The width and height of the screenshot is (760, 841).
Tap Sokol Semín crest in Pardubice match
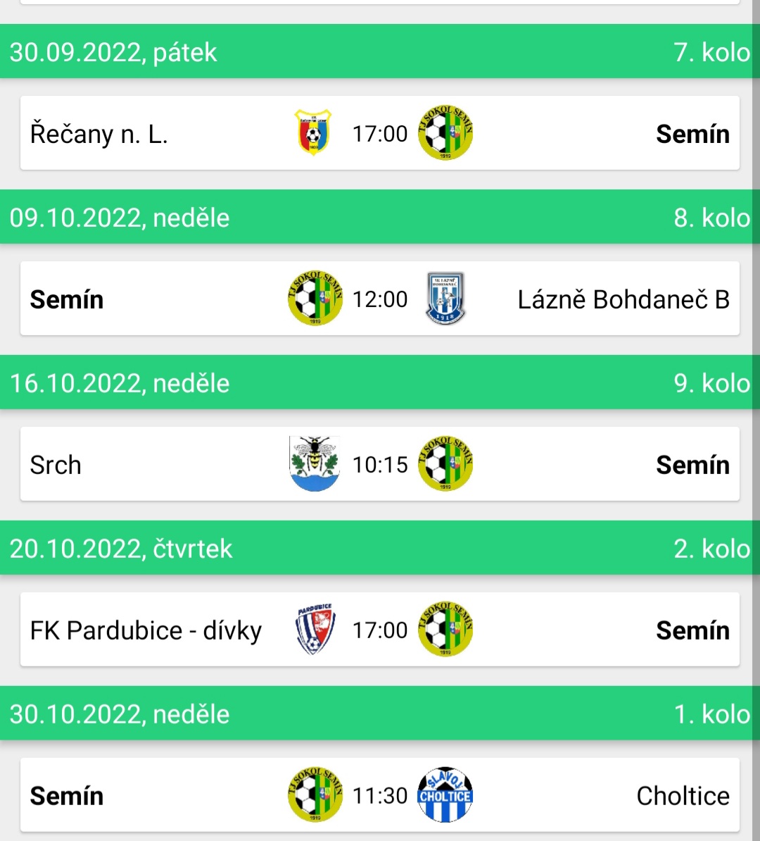pyautogui.click(x=445, y=629)
